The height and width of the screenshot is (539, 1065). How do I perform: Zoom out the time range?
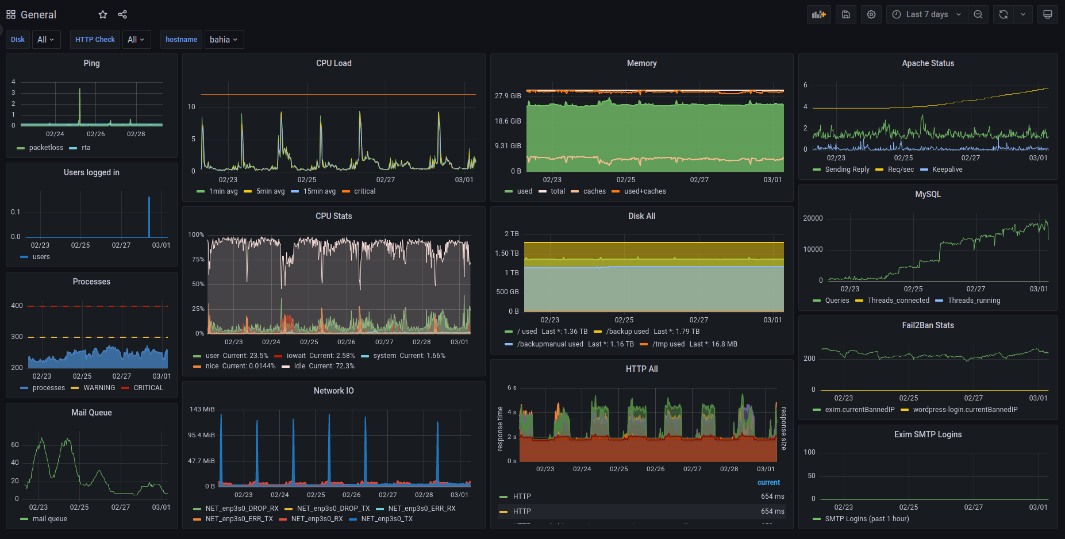(978, 14)
